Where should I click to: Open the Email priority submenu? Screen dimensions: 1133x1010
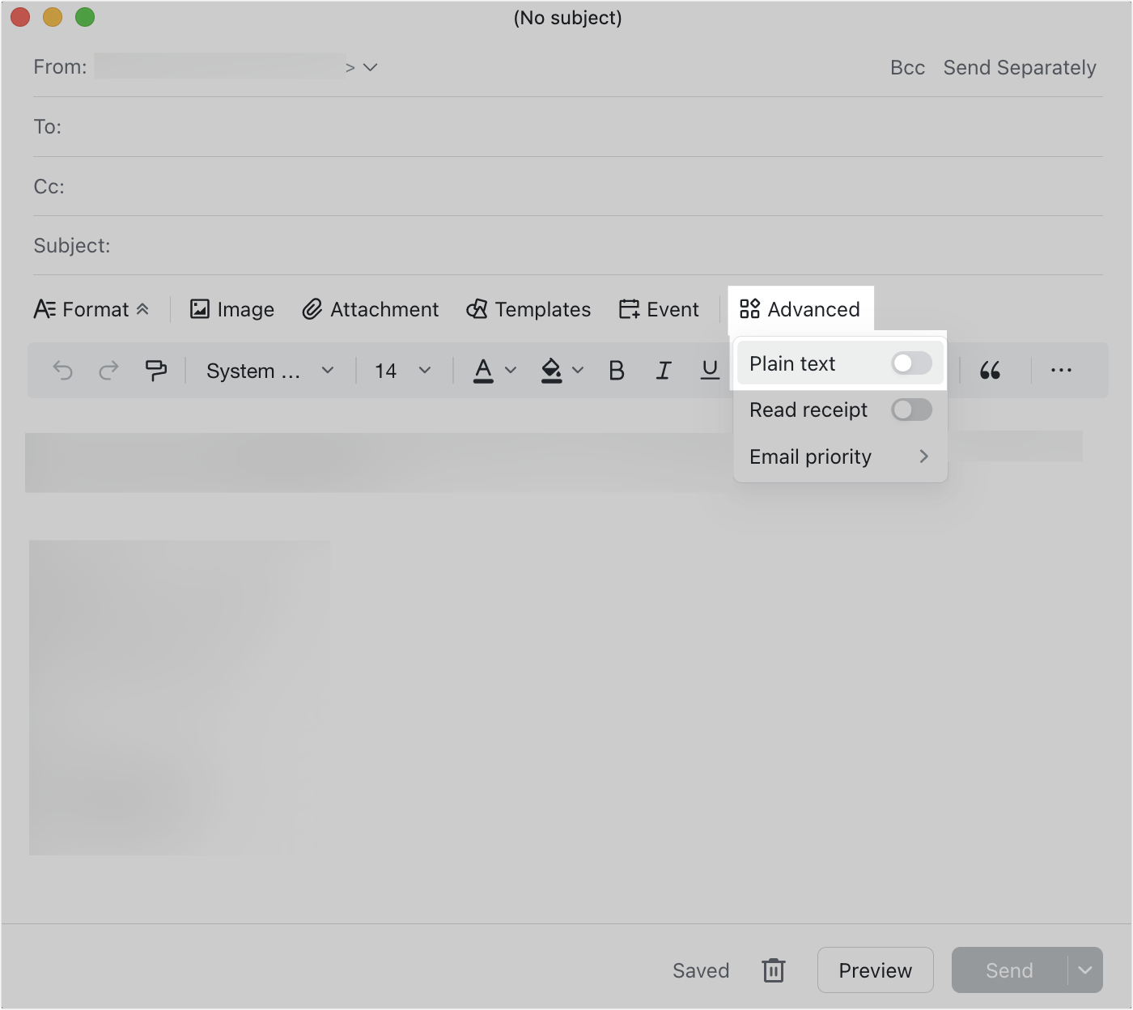[840, 456]
